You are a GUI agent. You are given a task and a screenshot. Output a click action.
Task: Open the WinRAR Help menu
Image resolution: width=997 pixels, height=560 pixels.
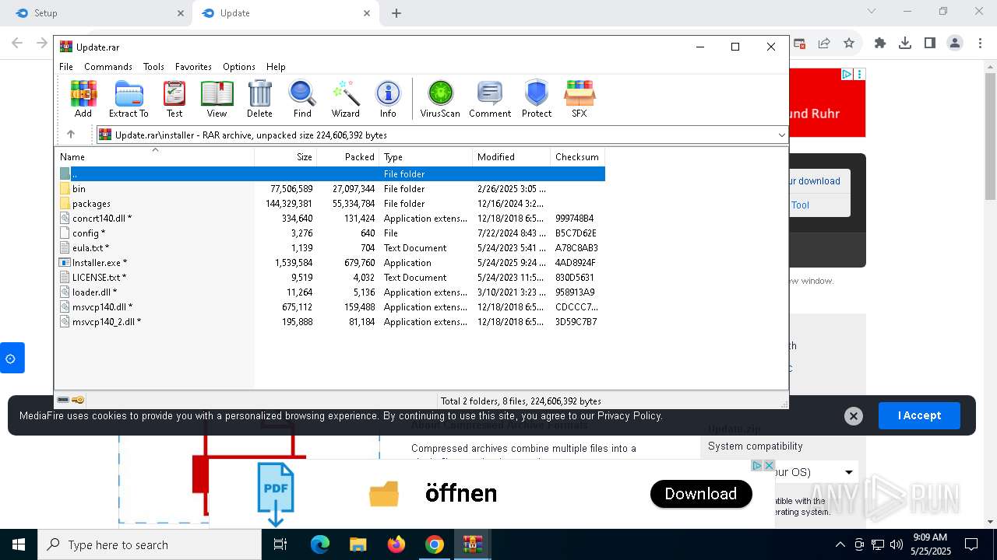[276, 67]
